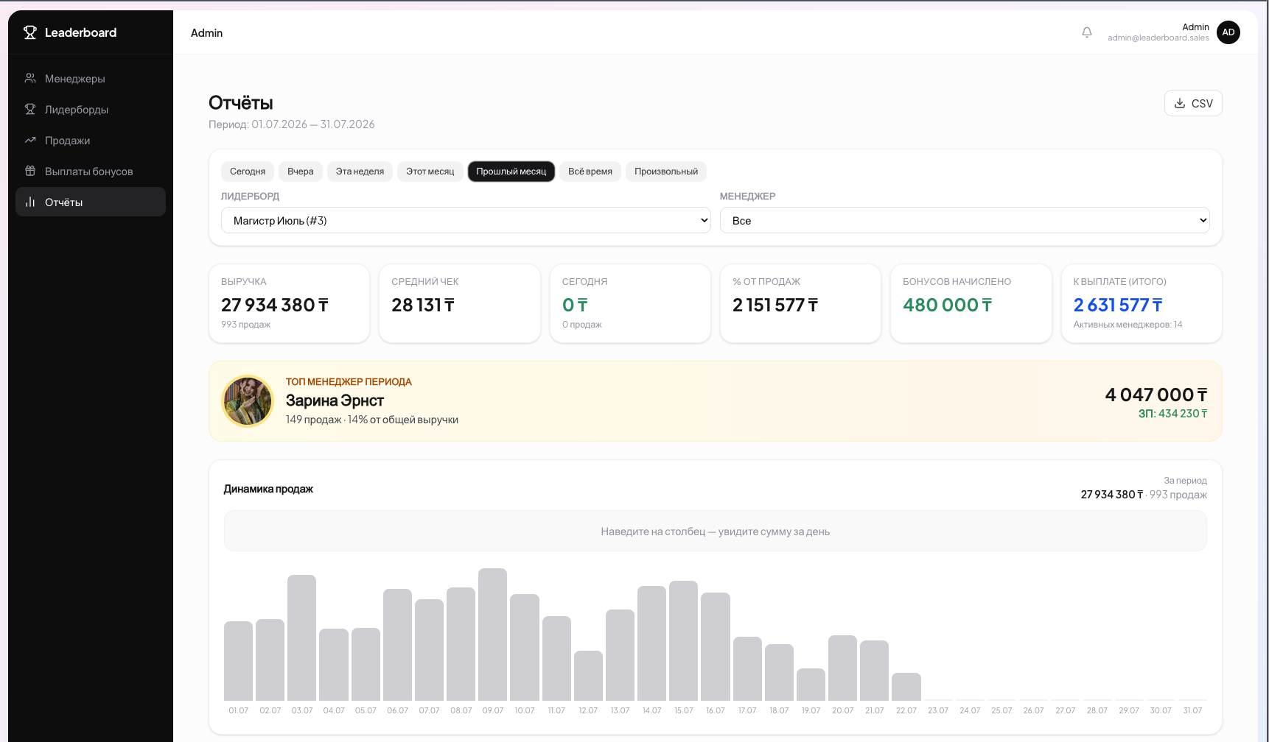This screenshot has width=1269, height=742.
Task: Choose the Эта неделя period
Action: [360, 172]
